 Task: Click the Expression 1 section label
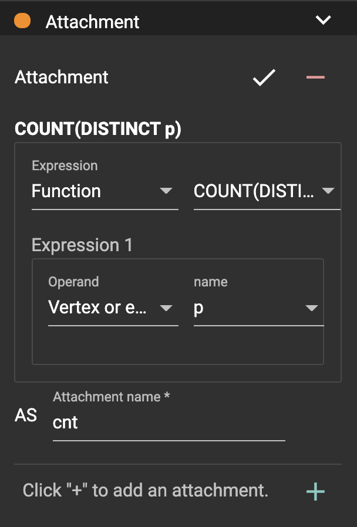click(82, 245)
